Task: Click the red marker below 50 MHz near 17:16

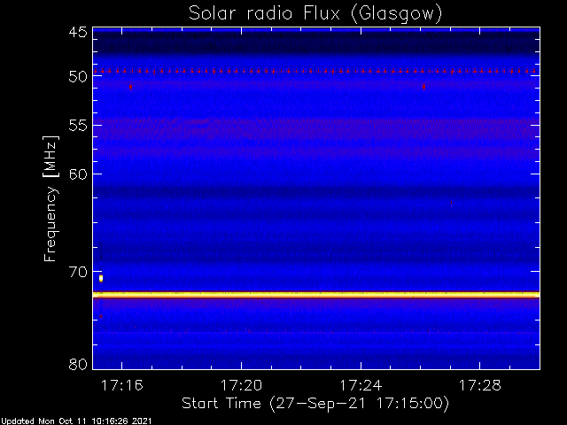Action: click(x=130, y=87)
